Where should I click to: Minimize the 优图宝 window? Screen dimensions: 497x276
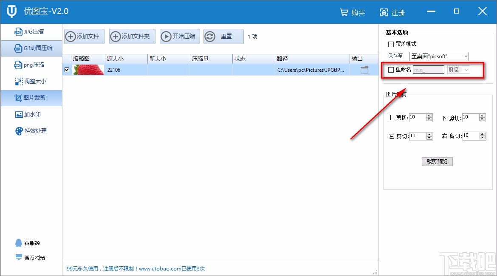tap(431, 11)
